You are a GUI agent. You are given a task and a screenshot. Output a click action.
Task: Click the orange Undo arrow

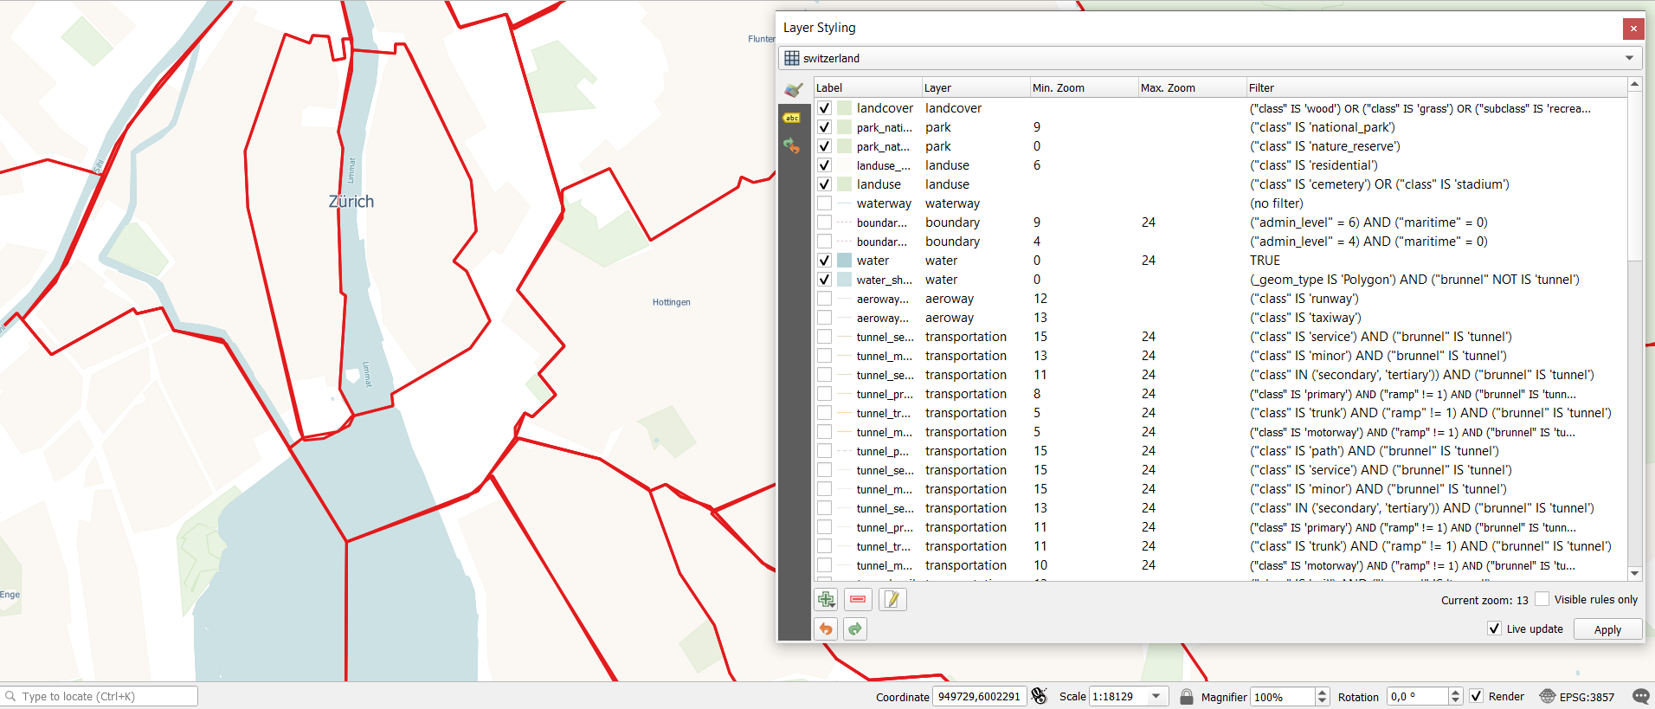[x=826, y=629]
